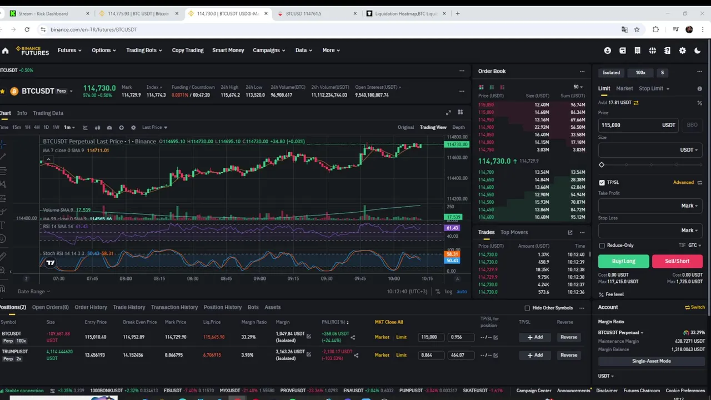Show bids-only order book view
Screen dimensions: 711x400
[492, 87]
